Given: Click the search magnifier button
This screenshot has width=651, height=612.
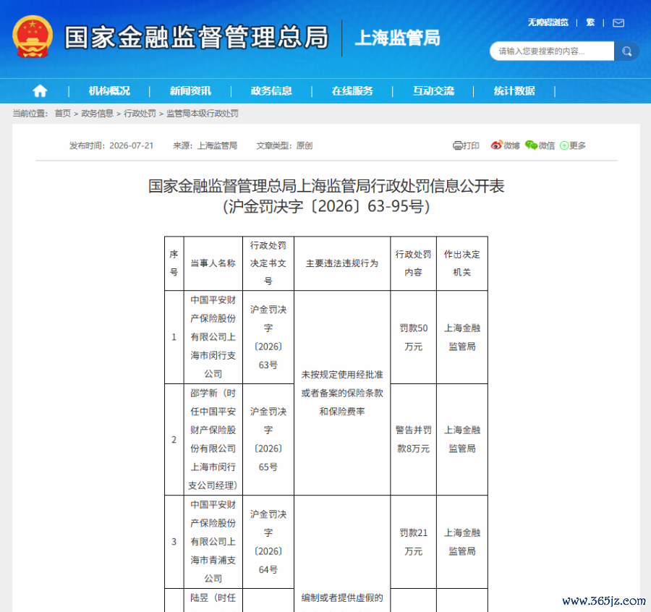Looking at the screenshot, I should coord(626,51).
